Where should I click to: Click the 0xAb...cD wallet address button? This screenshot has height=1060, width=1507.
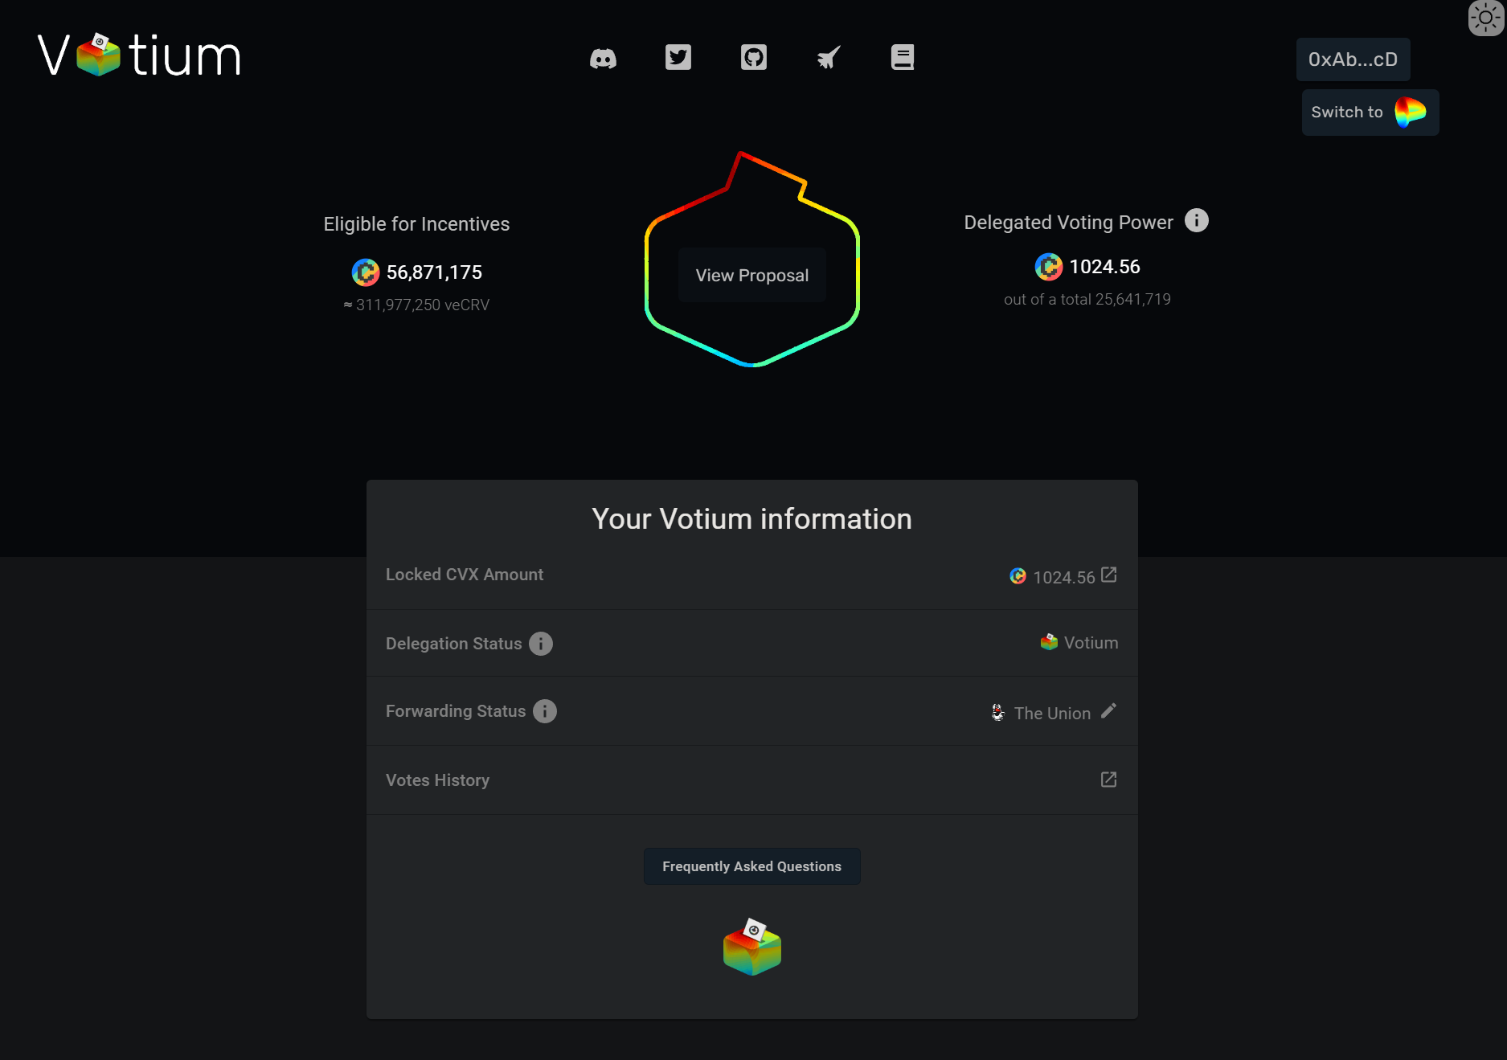click(x=1353, y=59)
